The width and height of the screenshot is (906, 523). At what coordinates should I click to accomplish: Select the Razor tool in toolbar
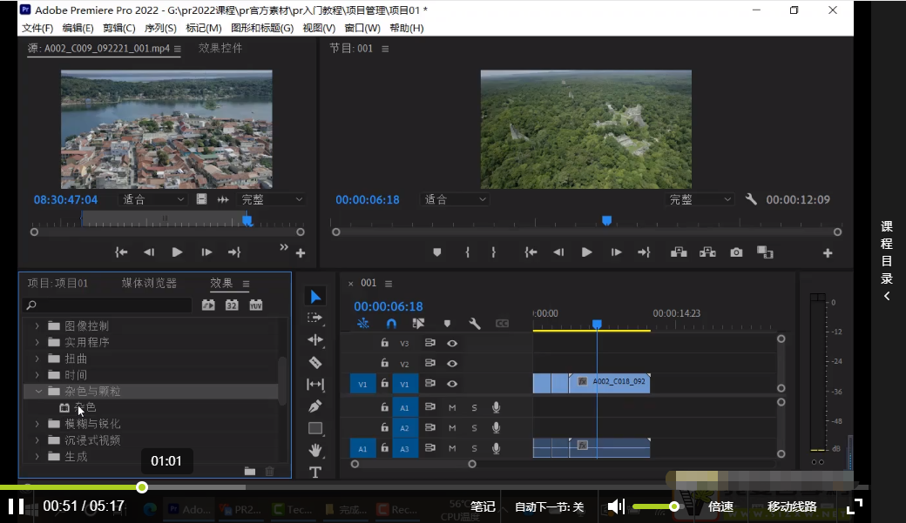click(x=315, y=362)
